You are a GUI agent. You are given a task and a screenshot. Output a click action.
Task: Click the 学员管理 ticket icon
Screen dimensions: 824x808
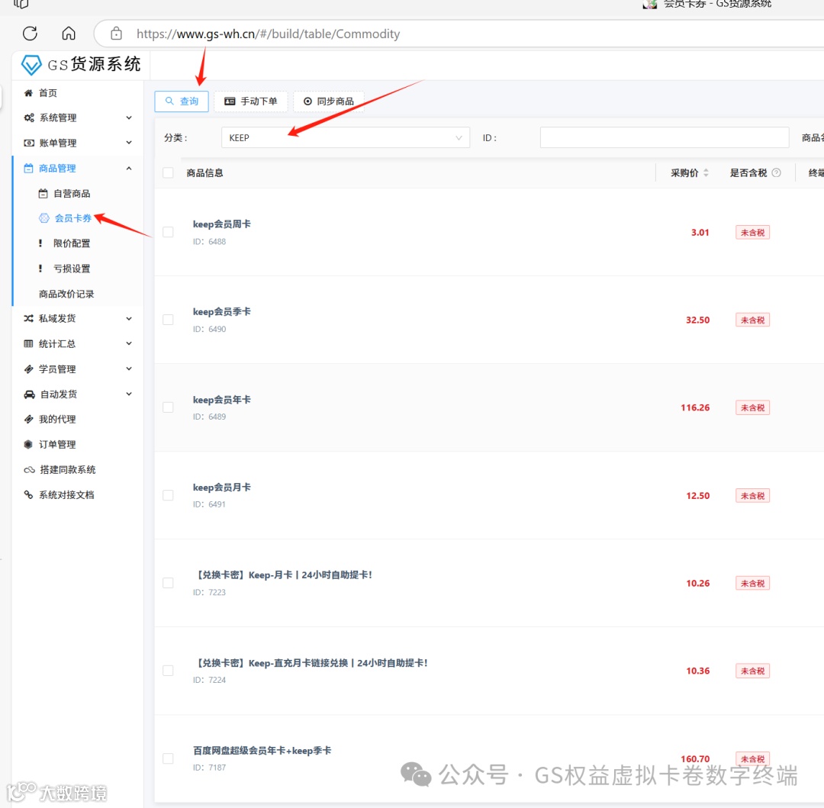point(28,369)
